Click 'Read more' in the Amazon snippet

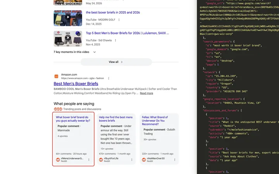pos(146,93)
